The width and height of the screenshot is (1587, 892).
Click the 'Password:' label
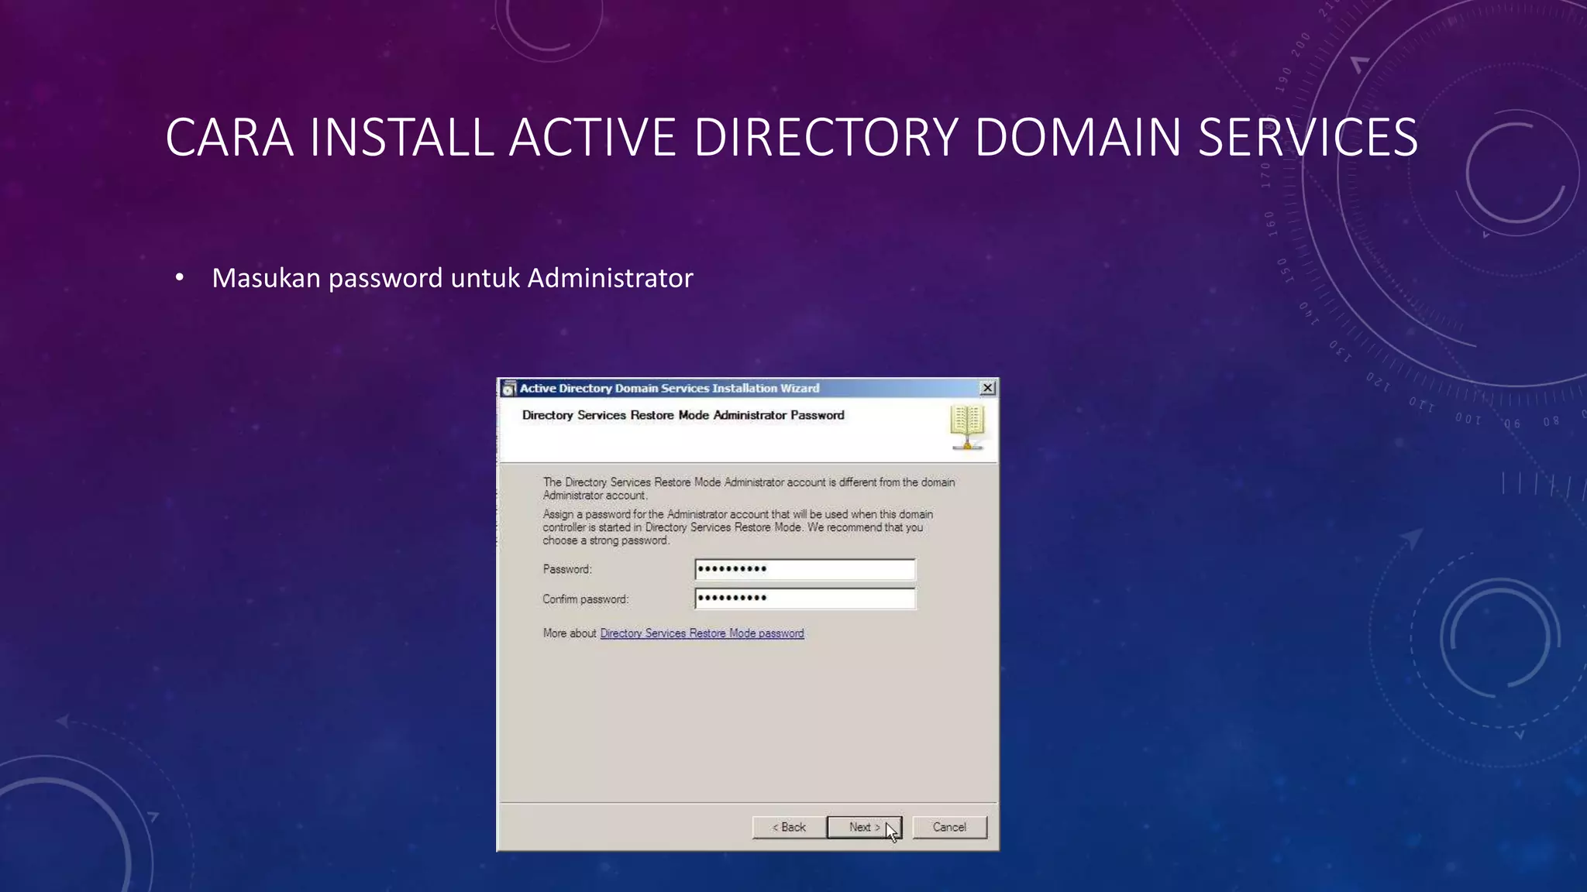[x=567, y=569]
